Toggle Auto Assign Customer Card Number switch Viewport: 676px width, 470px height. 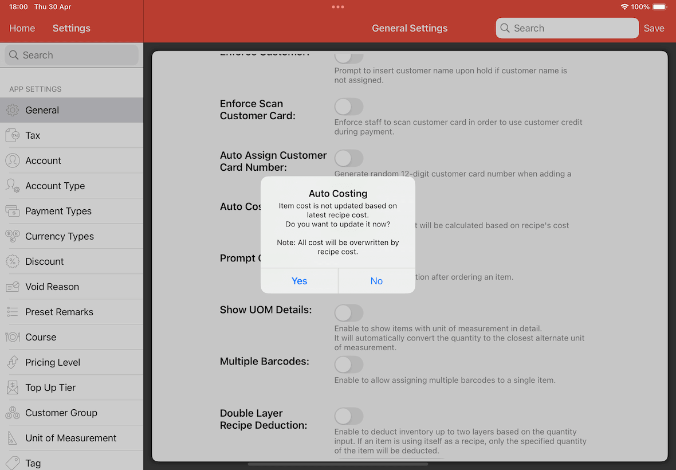coord(349,158)
